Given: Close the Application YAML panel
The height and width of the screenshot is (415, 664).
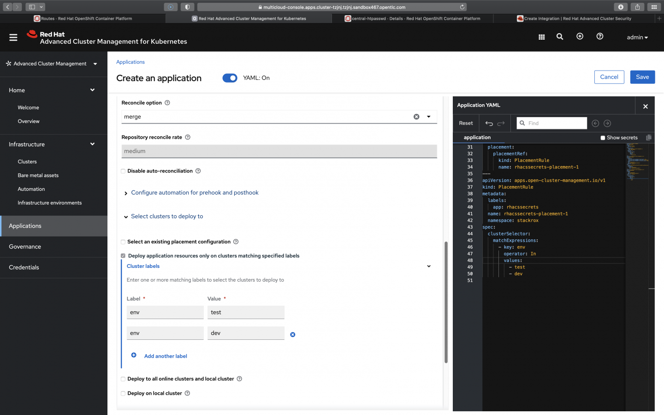Looking at the screenshot, I should [645, 106].
